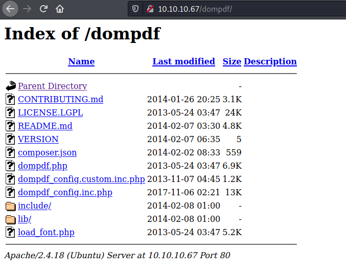The width and height of the screenshot is (346, 274).
Task: Click the file icon beside dompdf_config.custom.inc.php
Action: coord(10,179)
